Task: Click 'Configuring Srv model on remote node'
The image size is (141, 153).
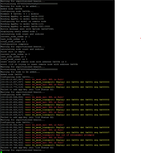Action: point(23,21)
